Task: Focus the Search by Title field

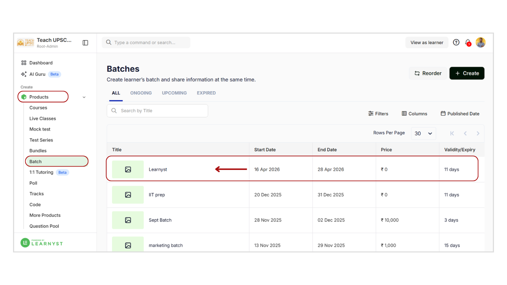Action: 157,111
